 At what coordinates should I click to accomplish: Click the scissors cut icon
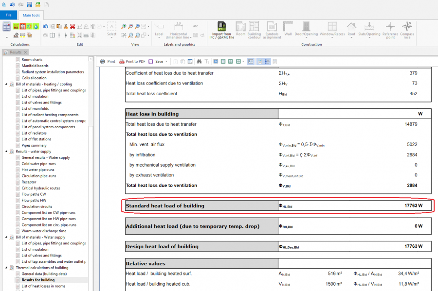[65, 26]
